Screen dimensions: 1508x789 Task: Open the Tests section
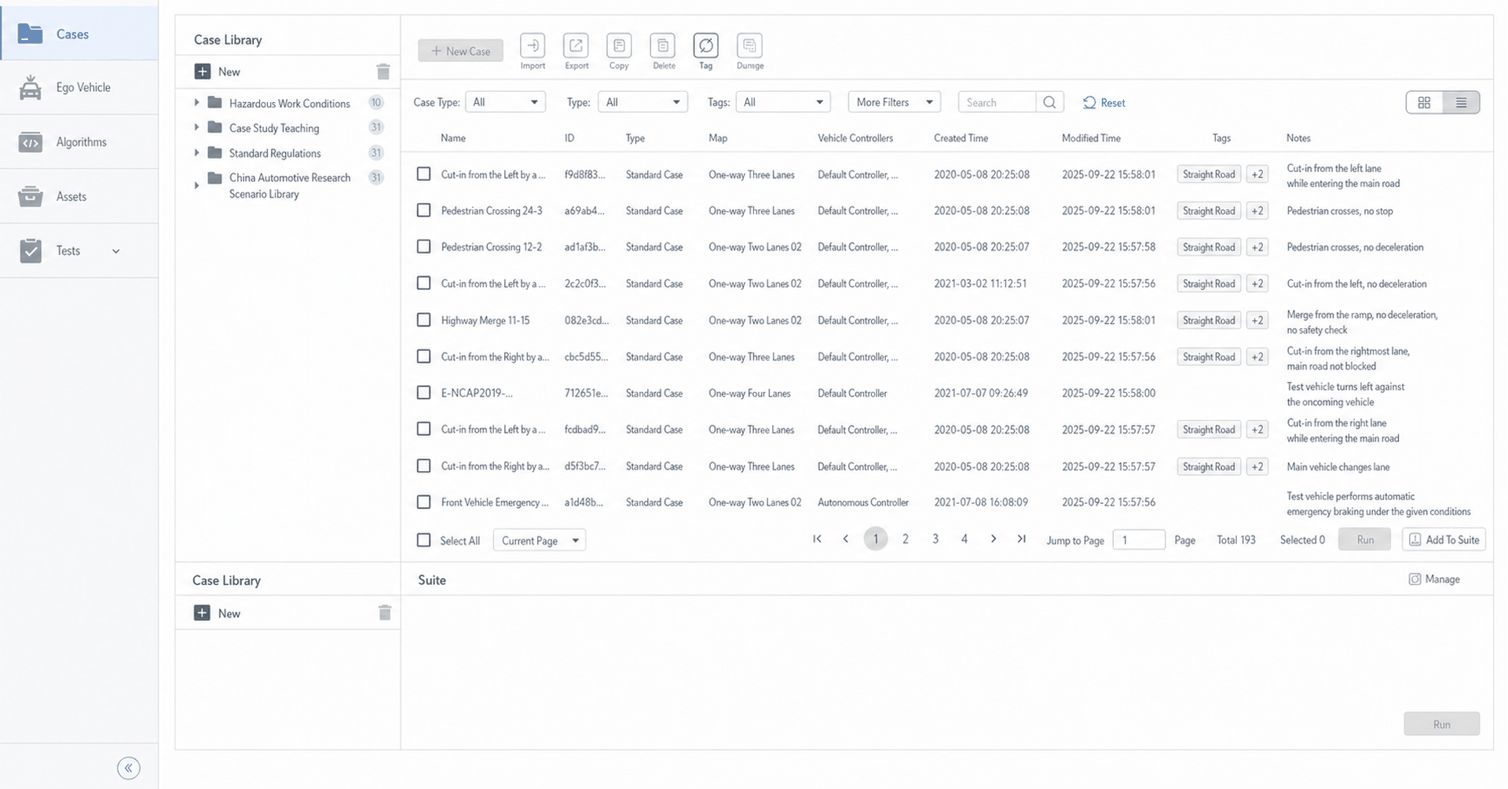coord(79,250)
